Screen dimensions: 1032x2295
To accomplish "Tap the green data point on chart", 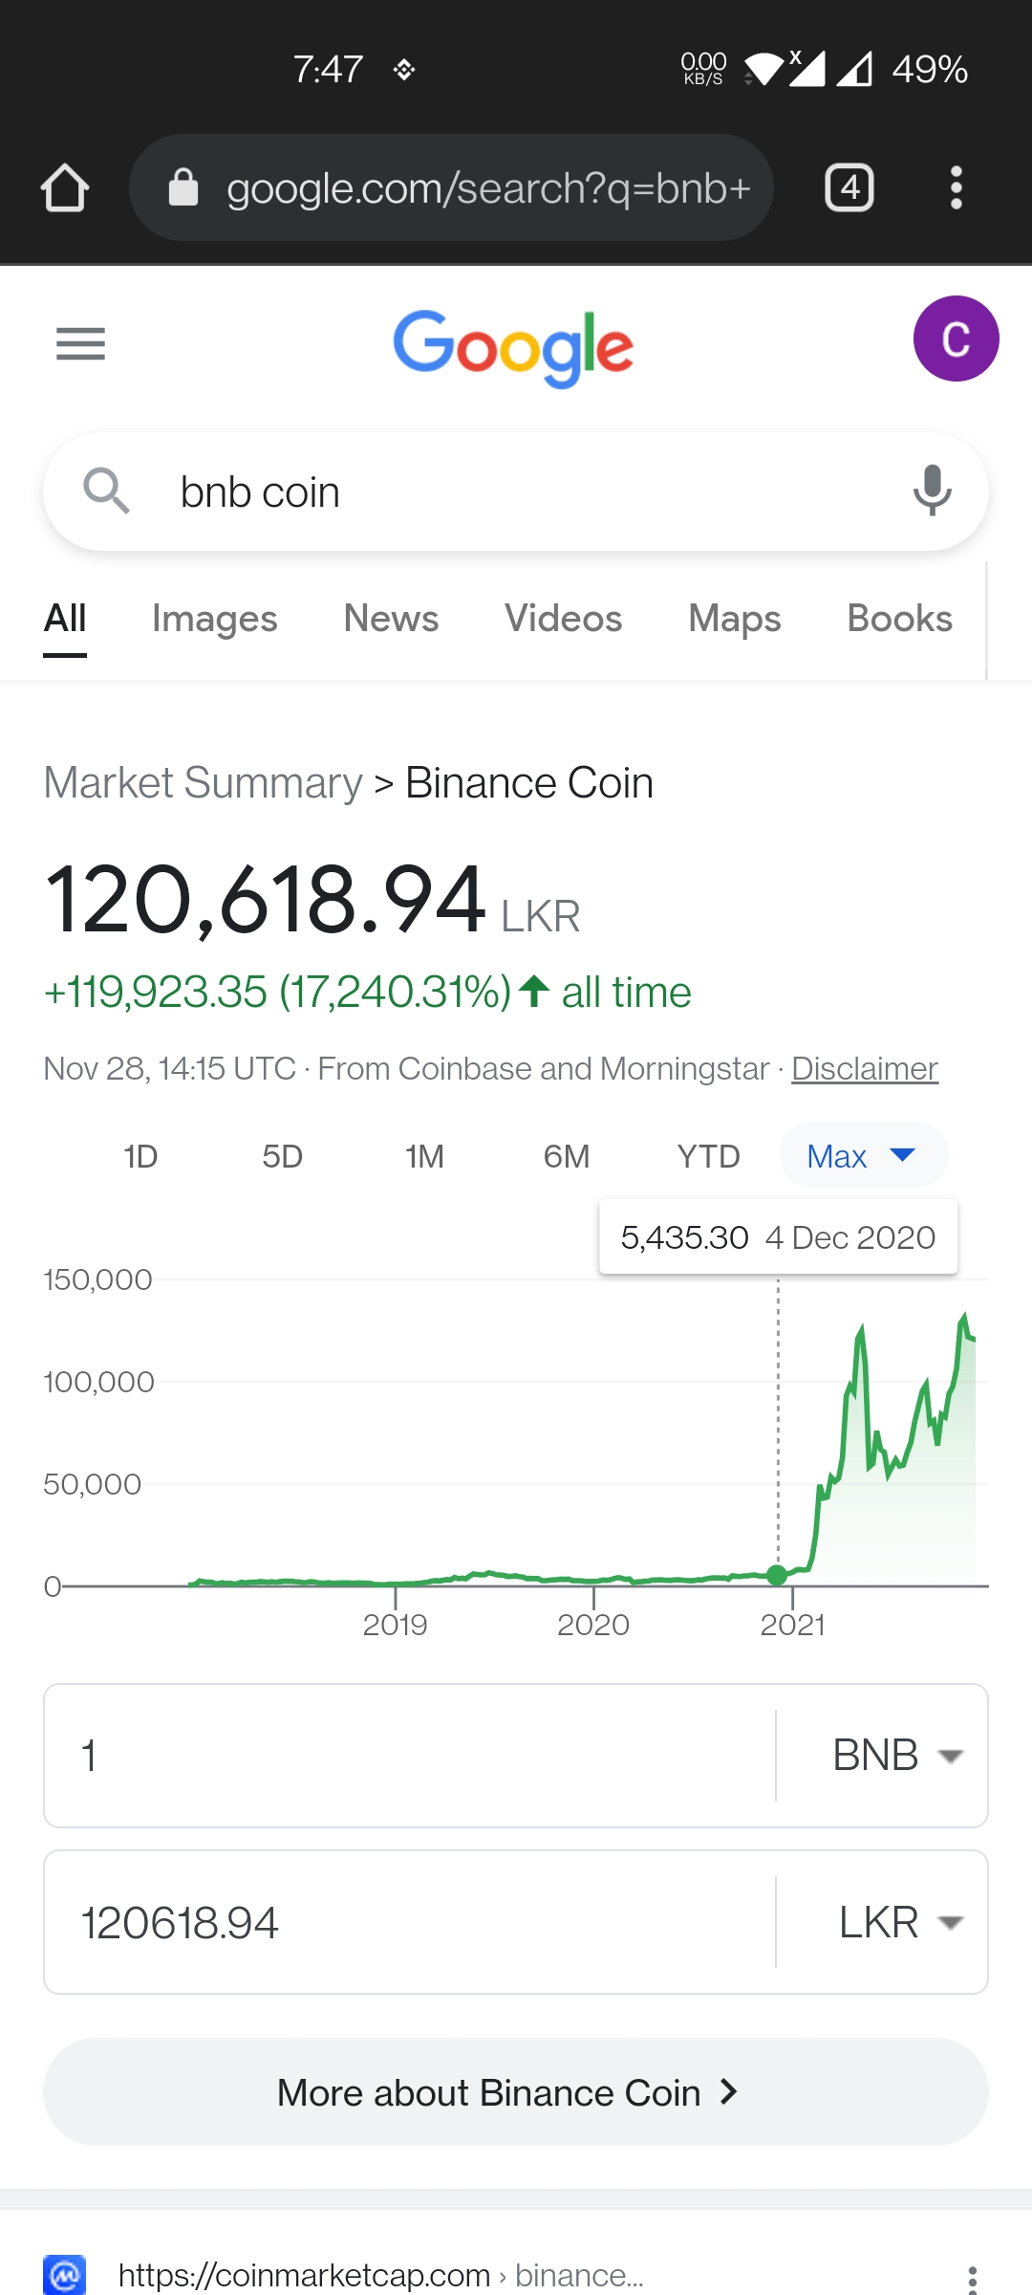I will tap(777, 1575).
